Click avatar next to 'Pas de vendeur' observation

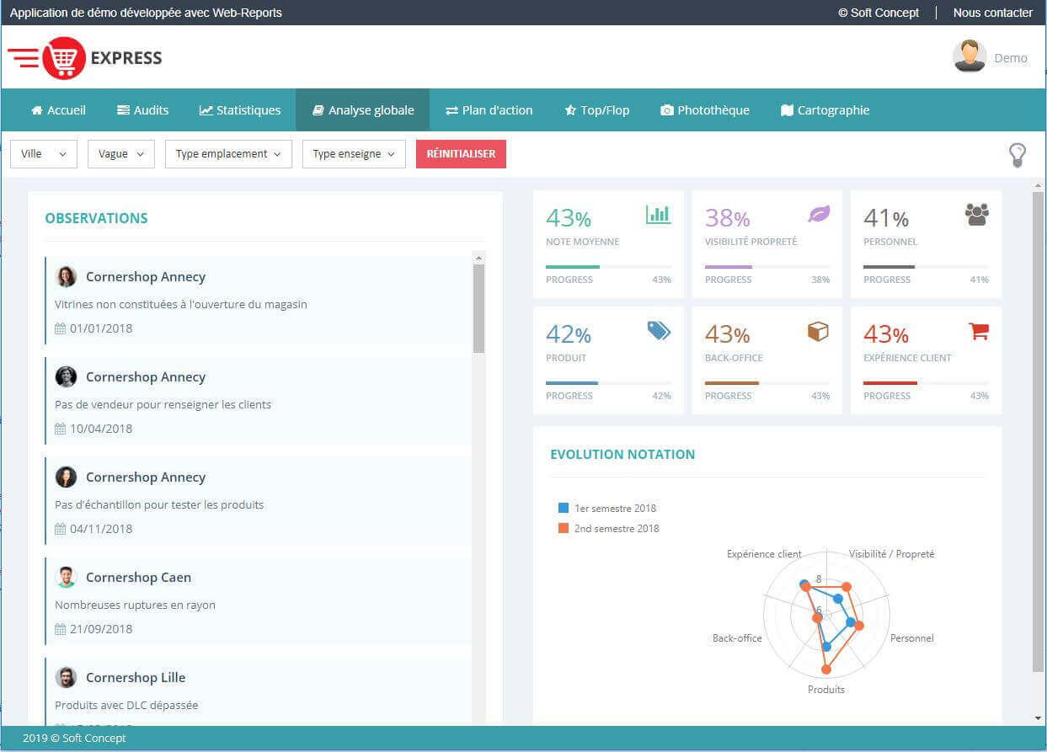pos(66,376)
